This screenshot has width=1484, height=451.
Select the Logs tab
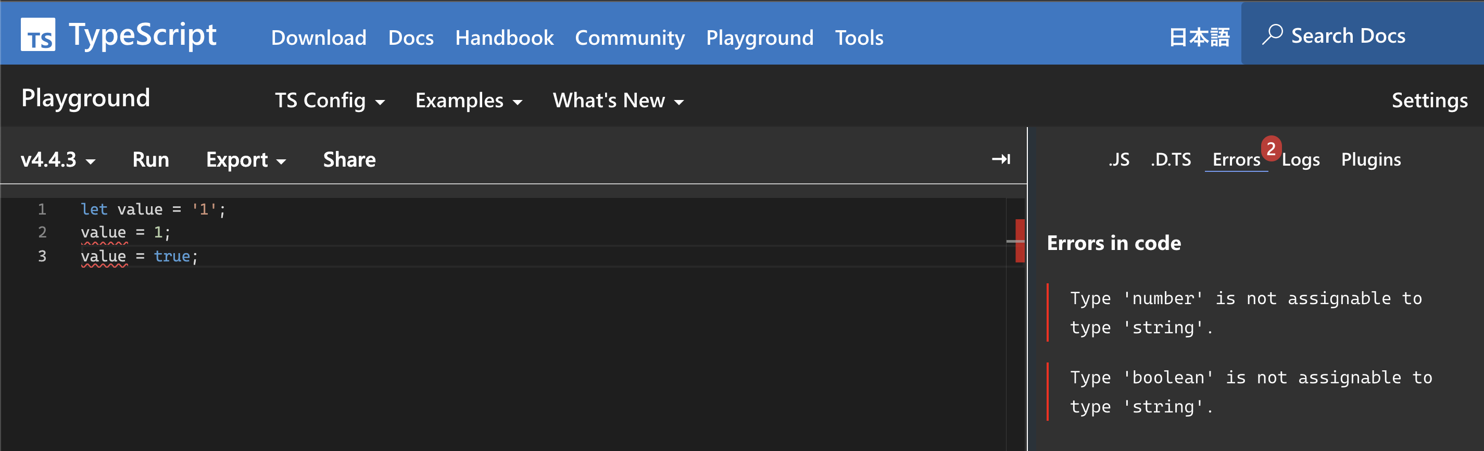(x=1301, y=160)
